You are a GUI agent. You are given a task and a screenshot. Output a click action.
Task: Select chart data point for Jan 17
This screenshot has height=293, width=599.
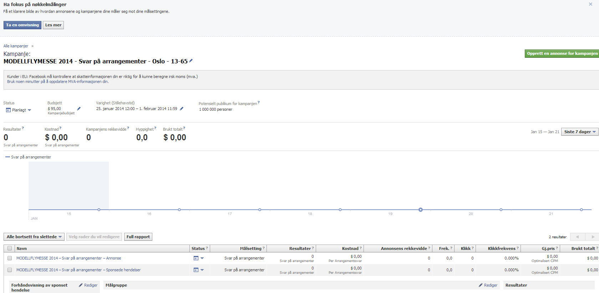(260, 210)
